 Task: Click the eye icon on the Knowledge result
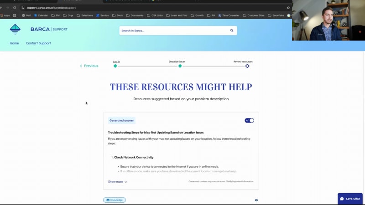coord(256,200)
